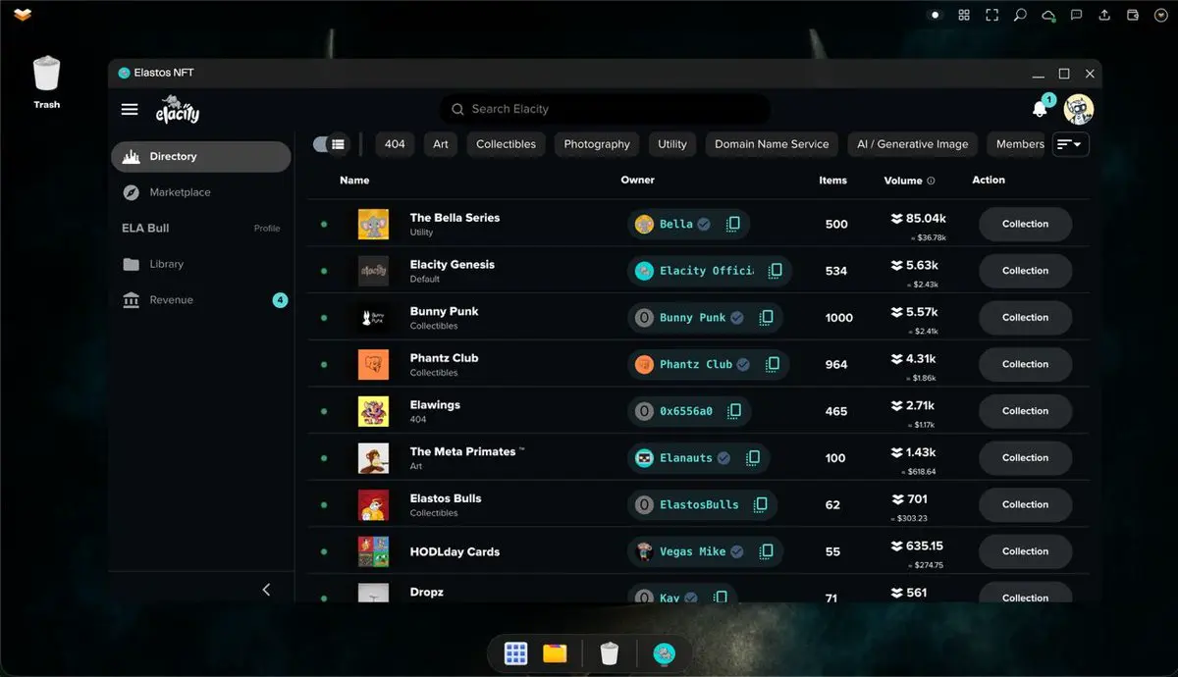The height and width of the screenshot is (677, 1178).
Task: Open the hamburger menu icon
Action: tap(130, 109)
